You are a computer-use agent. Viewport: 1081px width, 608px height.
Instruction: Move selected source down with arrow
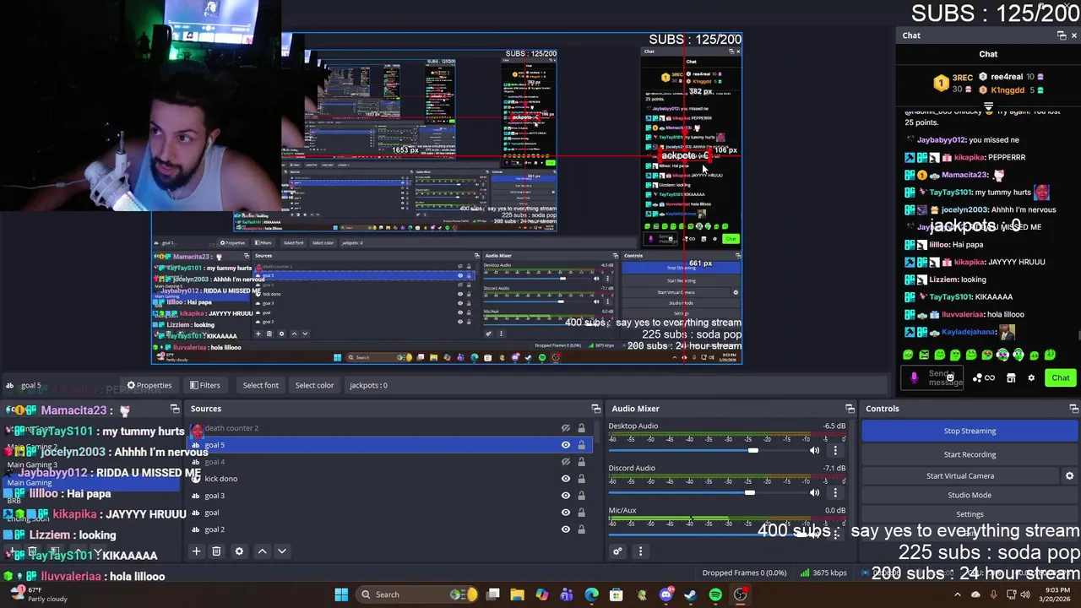282,551
